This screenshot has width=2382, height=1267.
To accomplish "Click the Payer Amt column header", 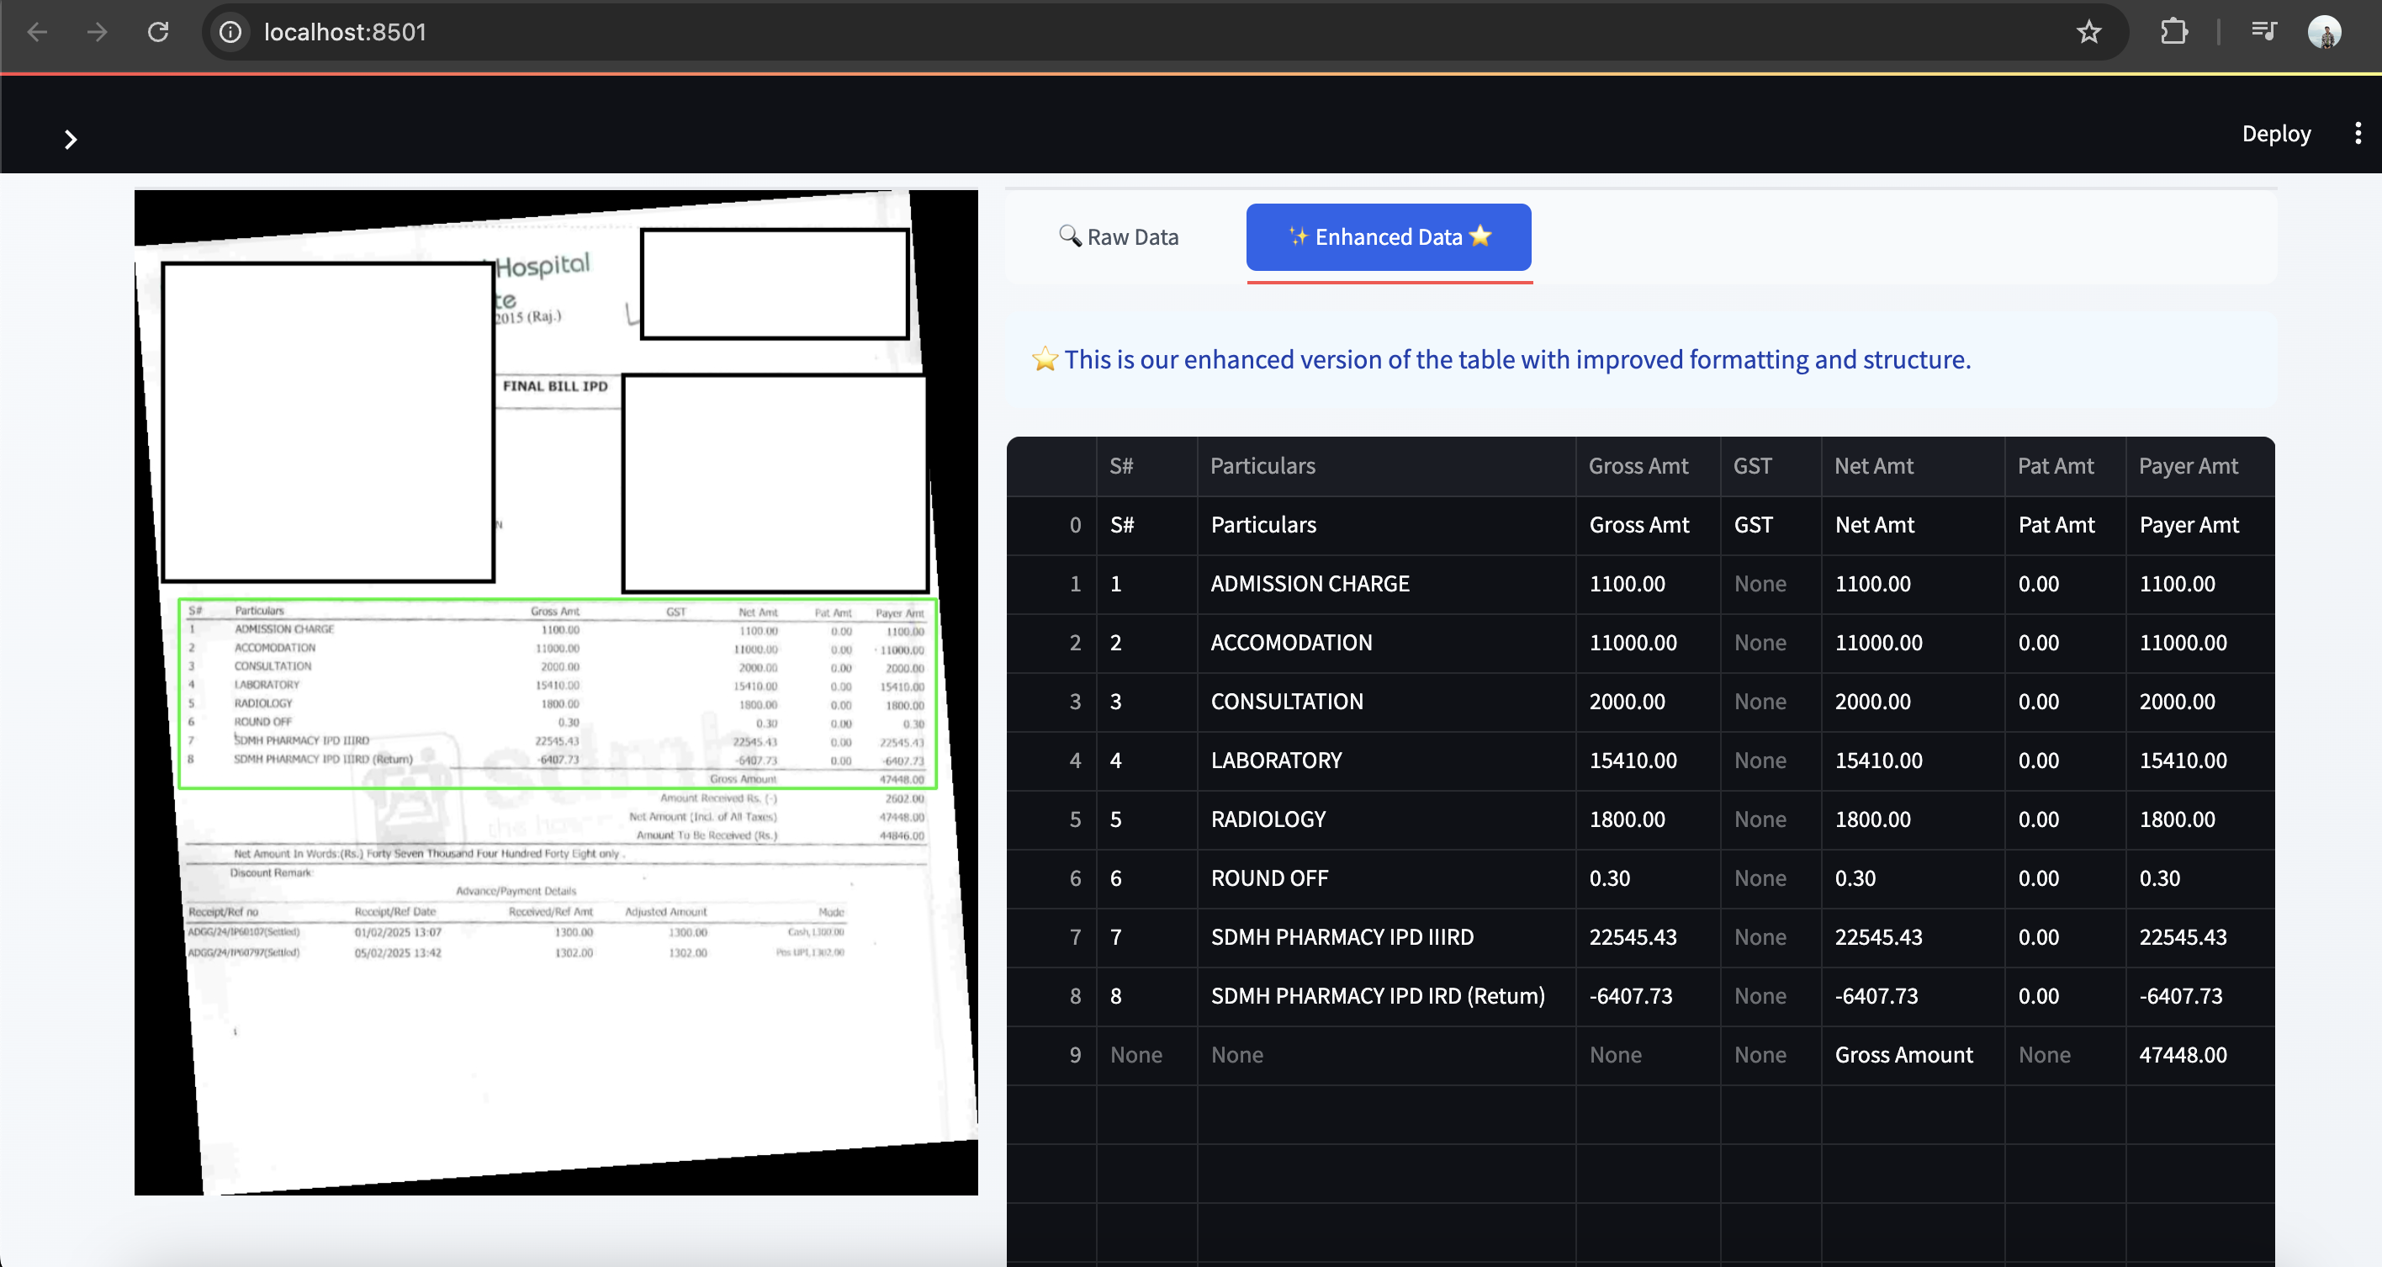I will 2188,466.
